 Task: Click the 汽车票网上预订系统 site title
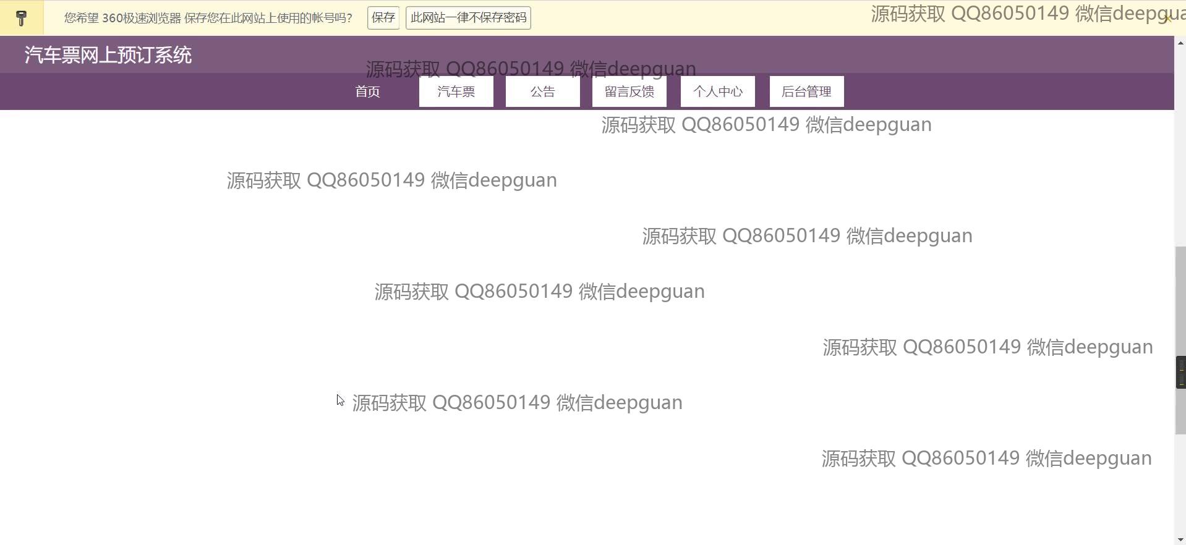108,55
